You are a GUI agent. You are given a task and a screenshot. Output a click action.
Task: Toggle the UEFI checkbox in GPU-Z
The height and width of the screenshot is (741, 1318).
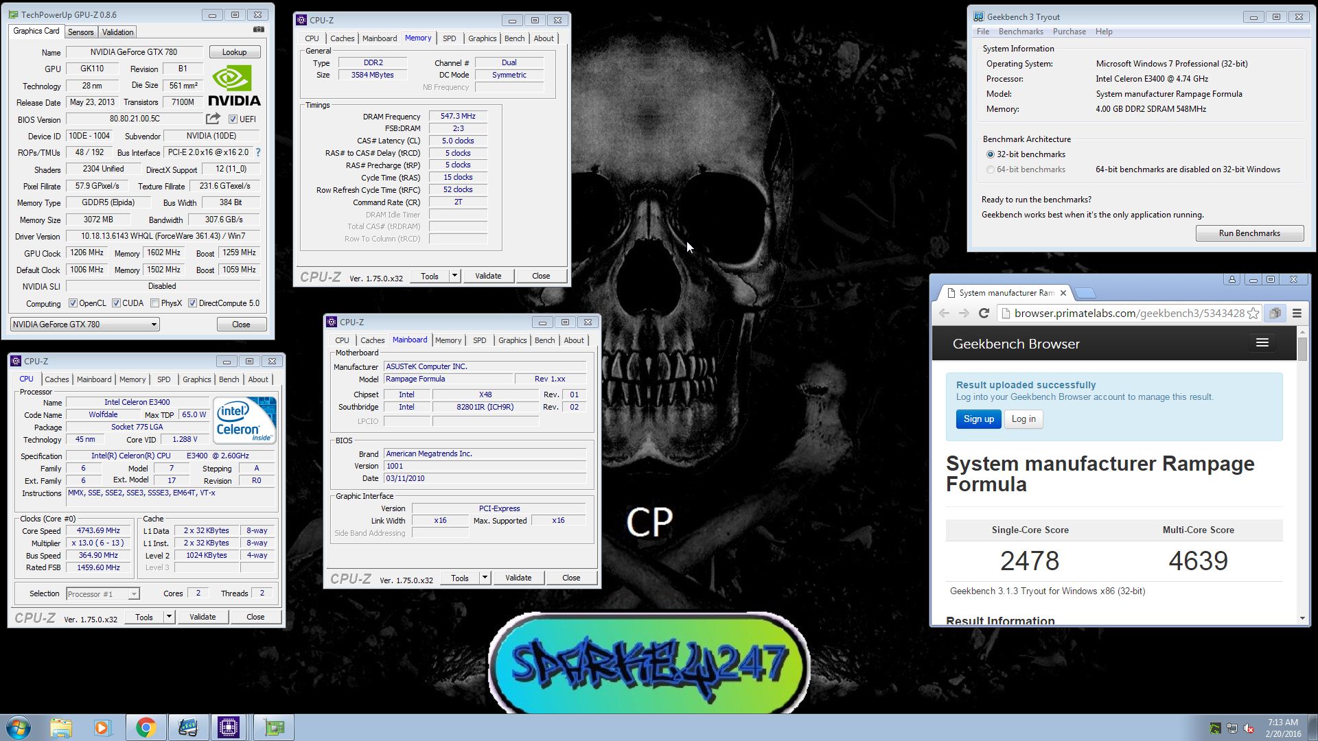233,119
